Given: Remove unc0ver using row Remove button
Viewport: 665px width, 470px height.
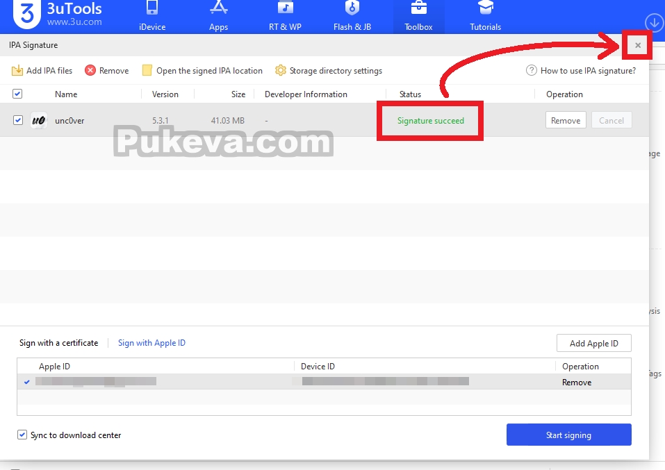Looking at the screenshot, I should (x=566, y=120).
